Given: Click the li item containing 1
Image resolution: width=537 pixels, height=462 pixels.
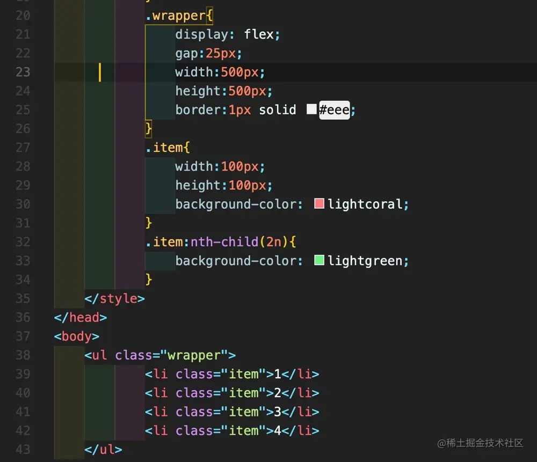Looking at the screenshot, I should (x=232, y=374).
